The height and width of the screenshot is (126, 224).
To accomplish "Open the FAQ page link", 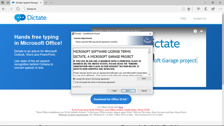I will [x=183, y=19].
